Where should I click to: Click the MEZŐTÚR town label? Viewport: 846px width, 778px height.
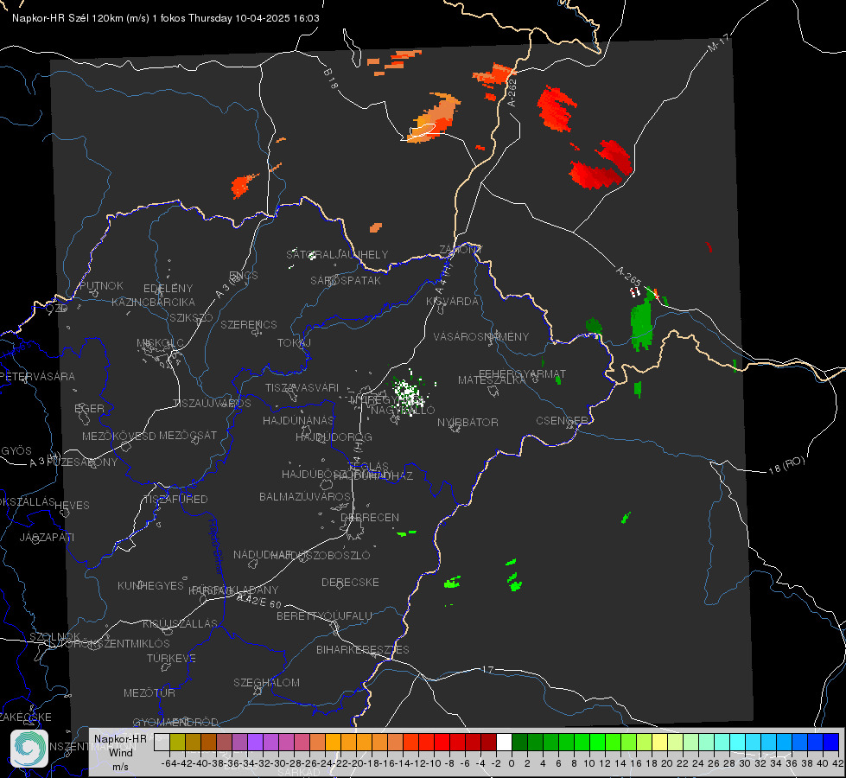149,692
